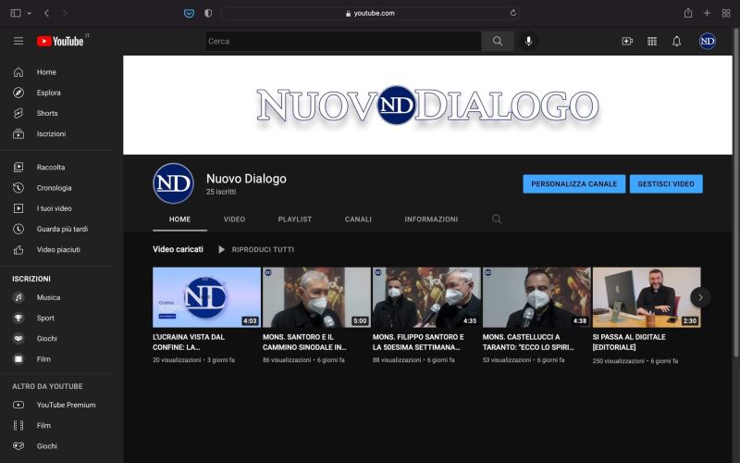The height and width of the screenshot is (463, 740).
Task: Toggle Safari sidebar
Action: [16, 13]
